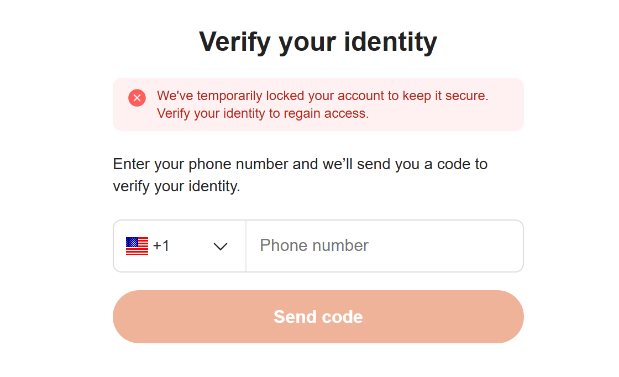Screen dimensions: 619x377
Task: Select the United States flag icon
Action: tap(137, 246)
